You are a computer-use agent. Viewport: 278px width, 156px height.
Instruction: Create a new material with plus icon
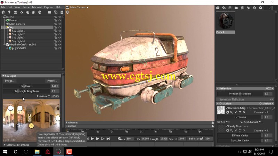[x=218, y=8]
